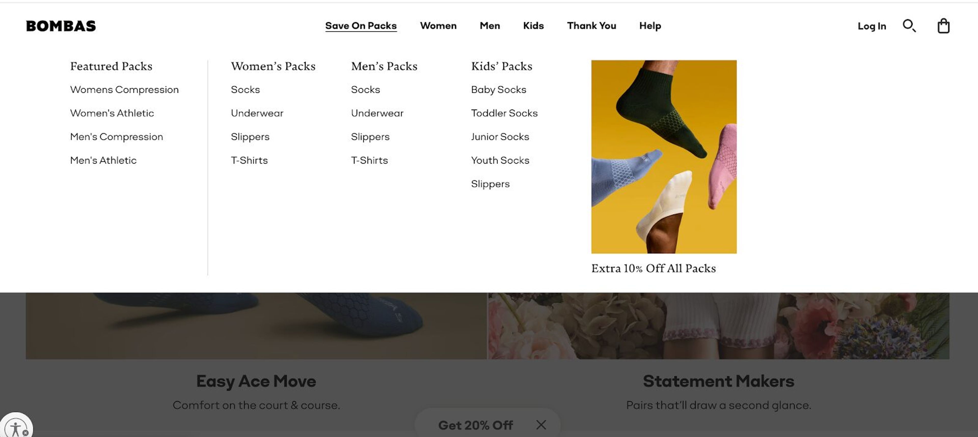The width and height of the screenshot is (978, 437).
Task: Open the Save On Packs menu
Action: click(361, 26)
